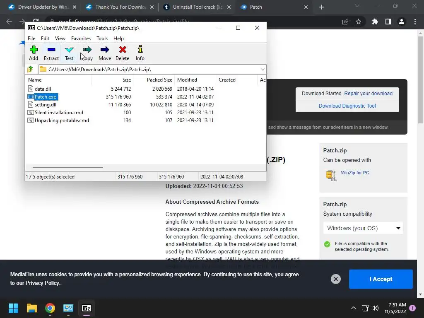This screenshot has width=424, height=318.
Task: Open the File menu in 7-Zip
Action: (31, 39)
